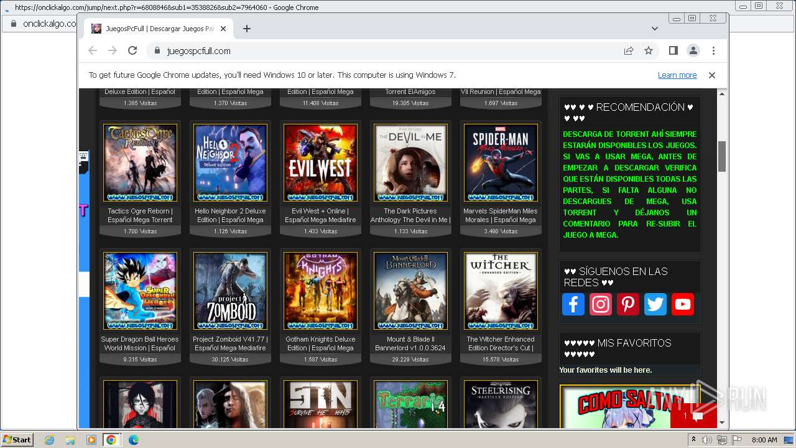
Task: Open Project Zomboid cover image
Action: tap(230, 291)
